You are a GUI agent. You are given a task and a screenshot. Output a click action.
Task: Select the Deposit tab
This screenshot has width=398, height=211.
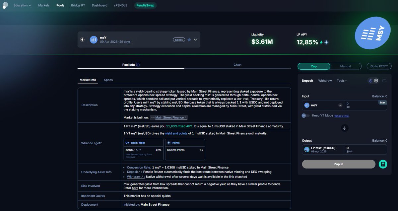point(307,81)
